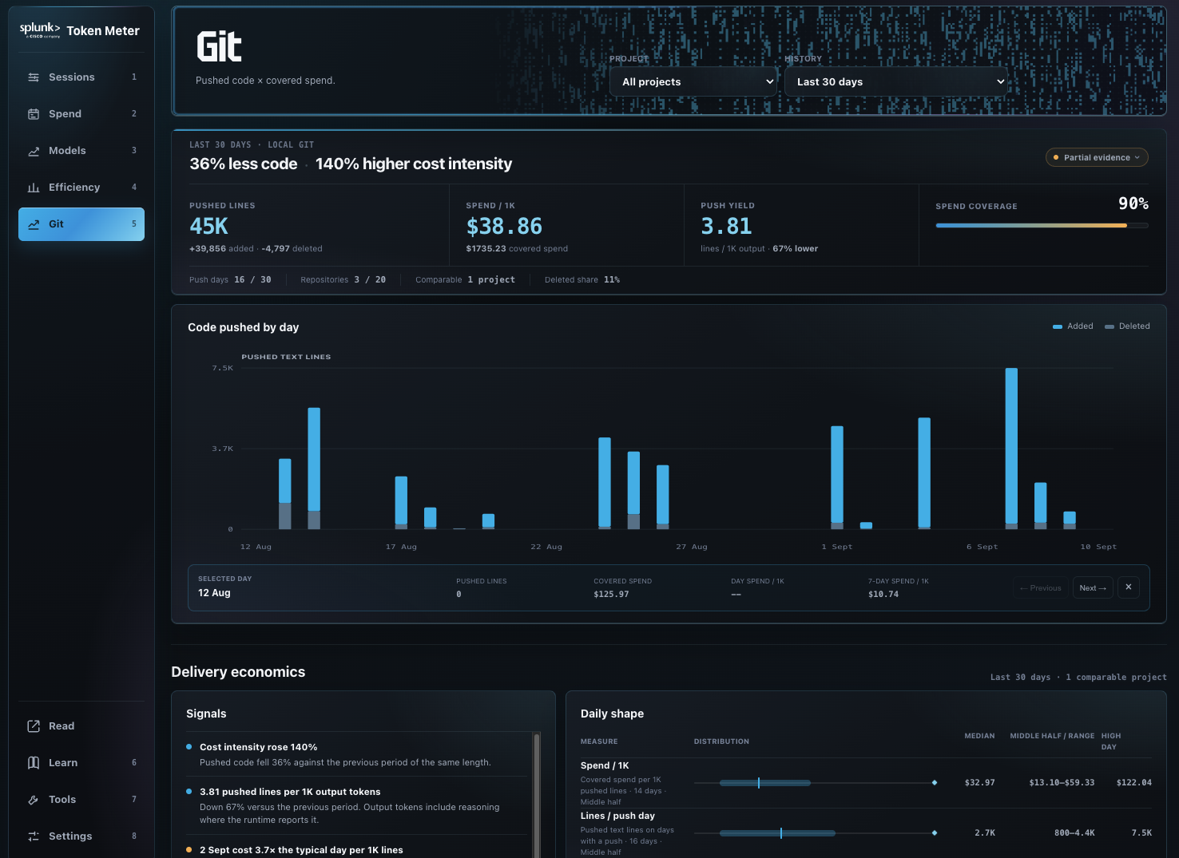1179x858 pixels.
Task: Click the Previous day button
Action: coord(1041,588)
